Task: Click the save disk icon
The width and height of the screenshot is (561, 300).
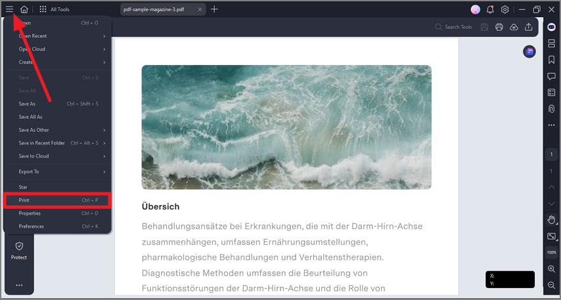Action: (x=484, y=27)
